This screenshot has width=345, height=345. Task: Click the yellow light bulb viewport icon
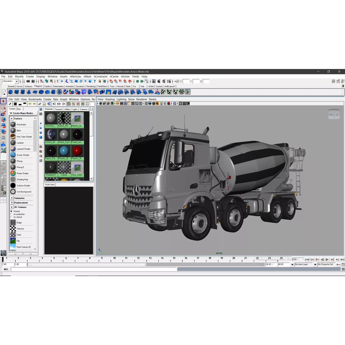point(161,103)
